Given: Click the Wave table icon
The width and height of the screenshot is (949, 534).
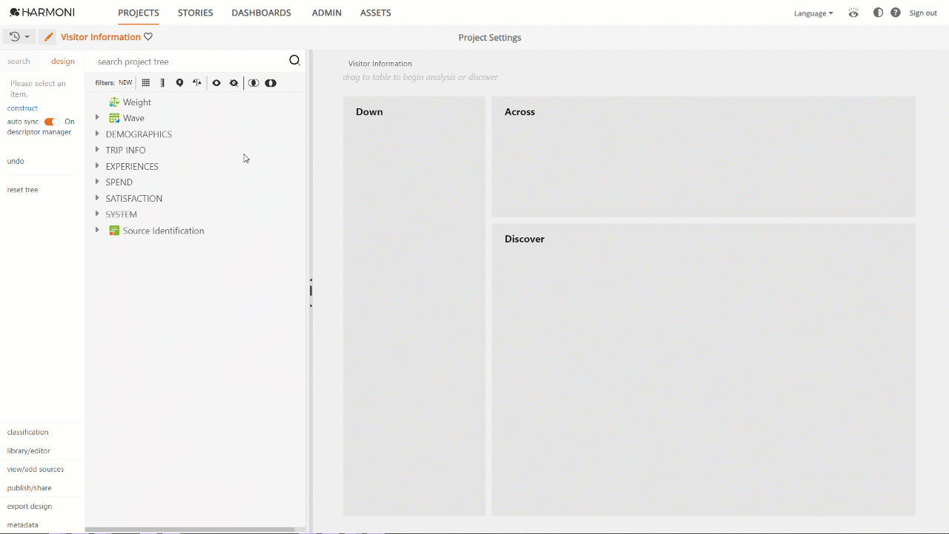Looking at the screenshot, I should [x=114, y=118].
